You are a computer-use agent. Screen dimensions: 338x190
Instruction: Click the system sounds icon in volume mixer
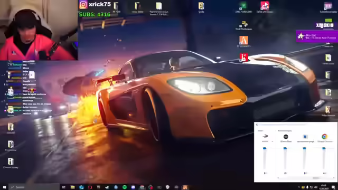click(305, 137)
